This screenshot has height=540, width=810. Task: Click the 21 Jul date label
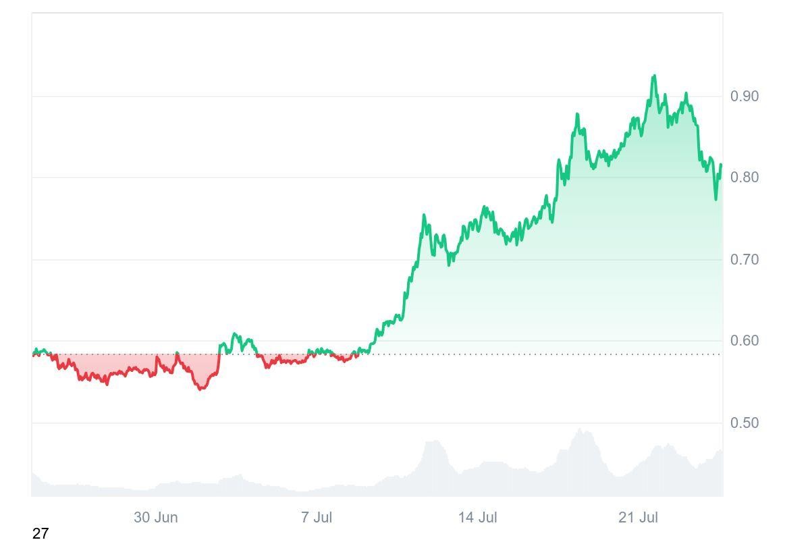click(638, 518)
